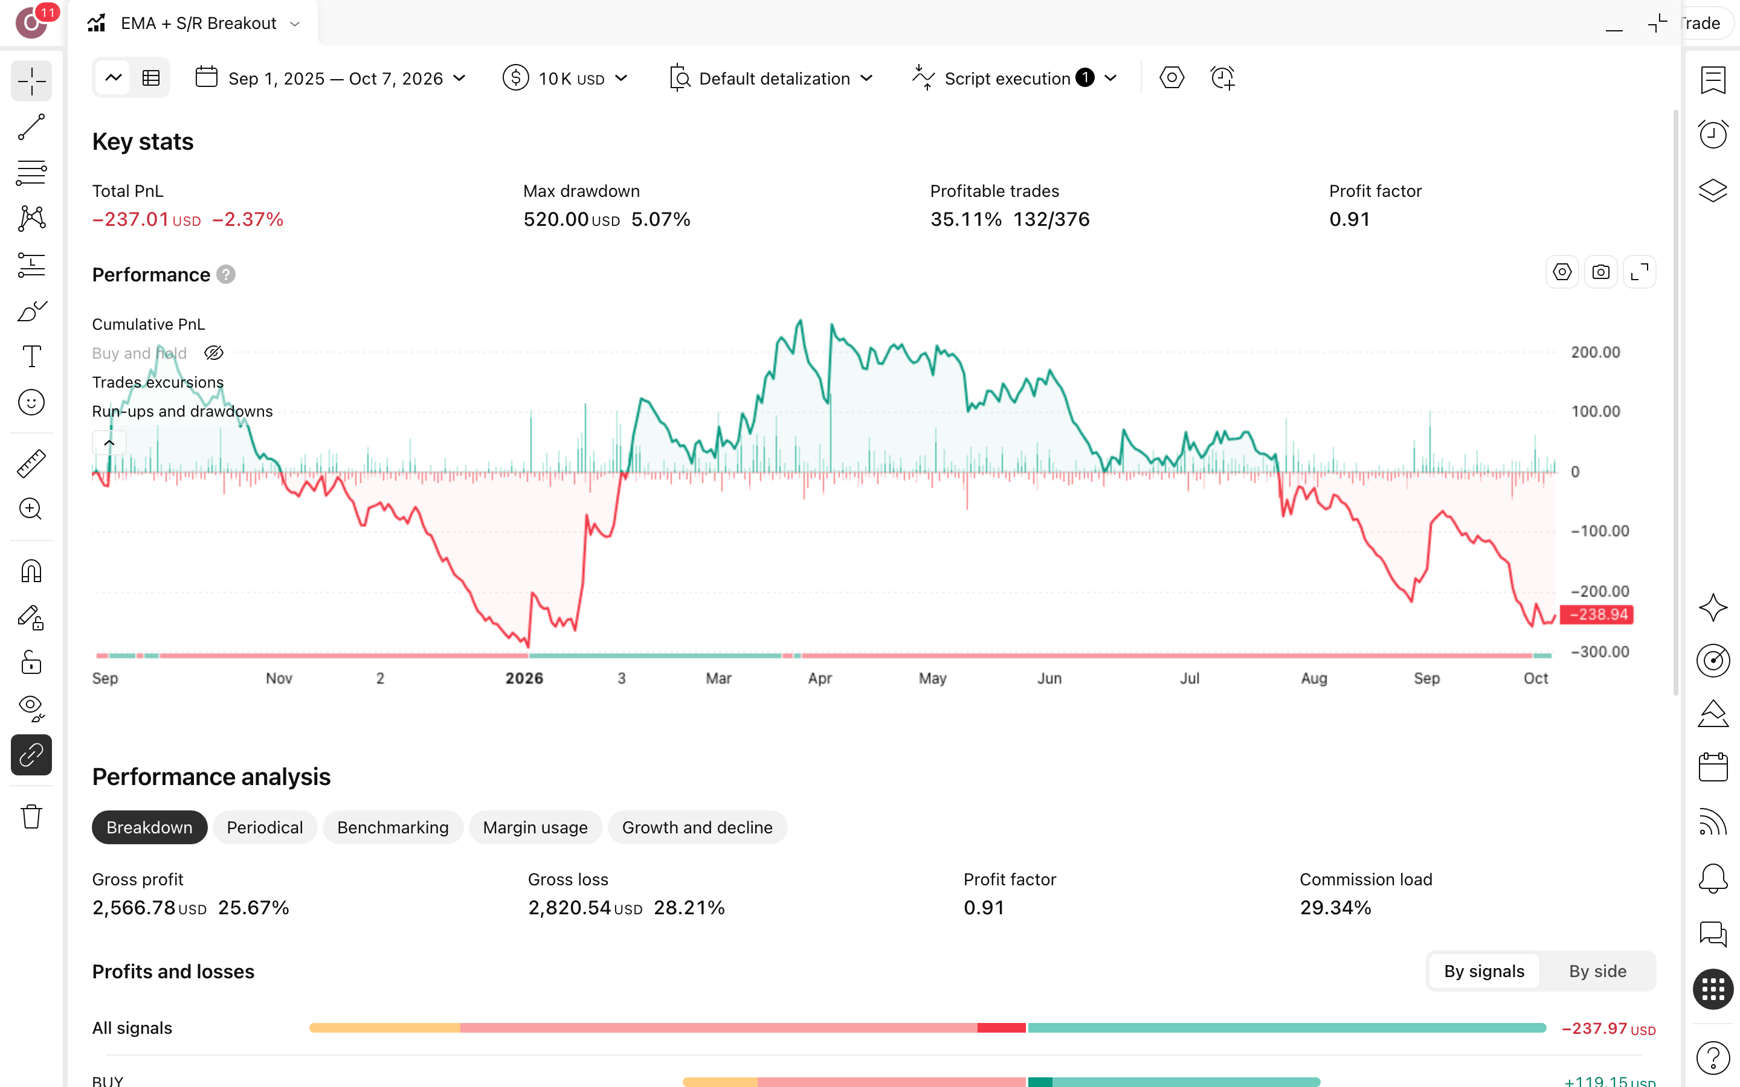
Task: Click the trash Remove objects icon
Action: 31,816
